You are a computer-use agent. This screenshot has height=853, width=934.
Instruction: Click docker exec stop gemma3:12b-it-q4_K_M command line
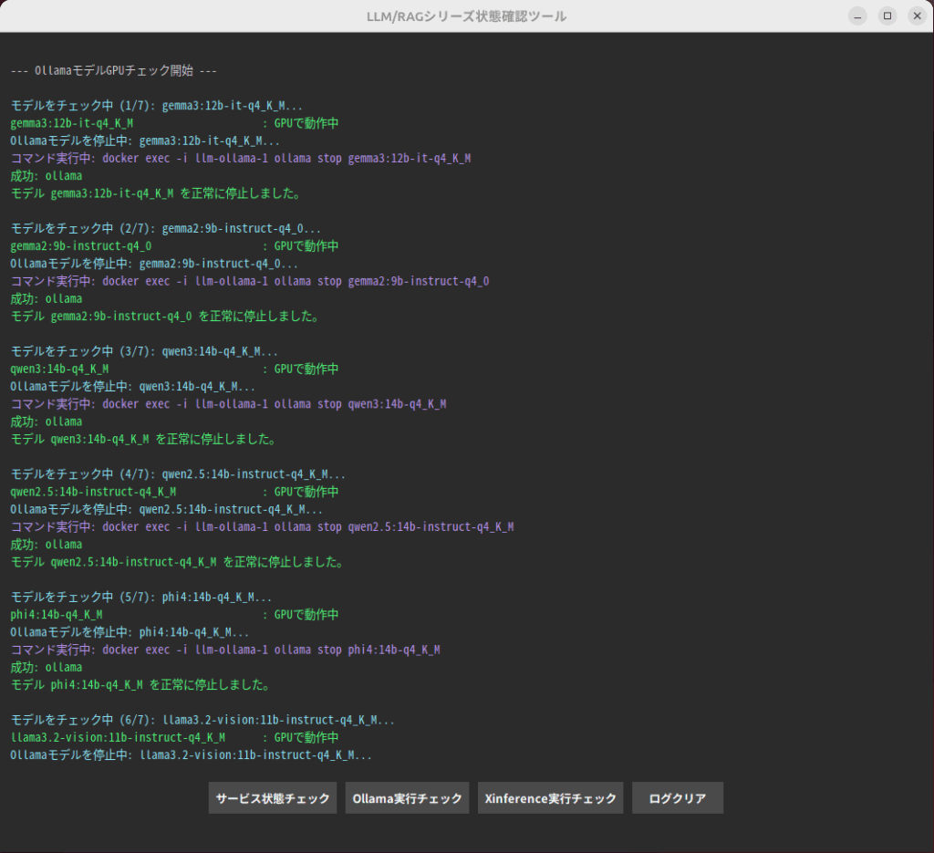tap(241, 158)
